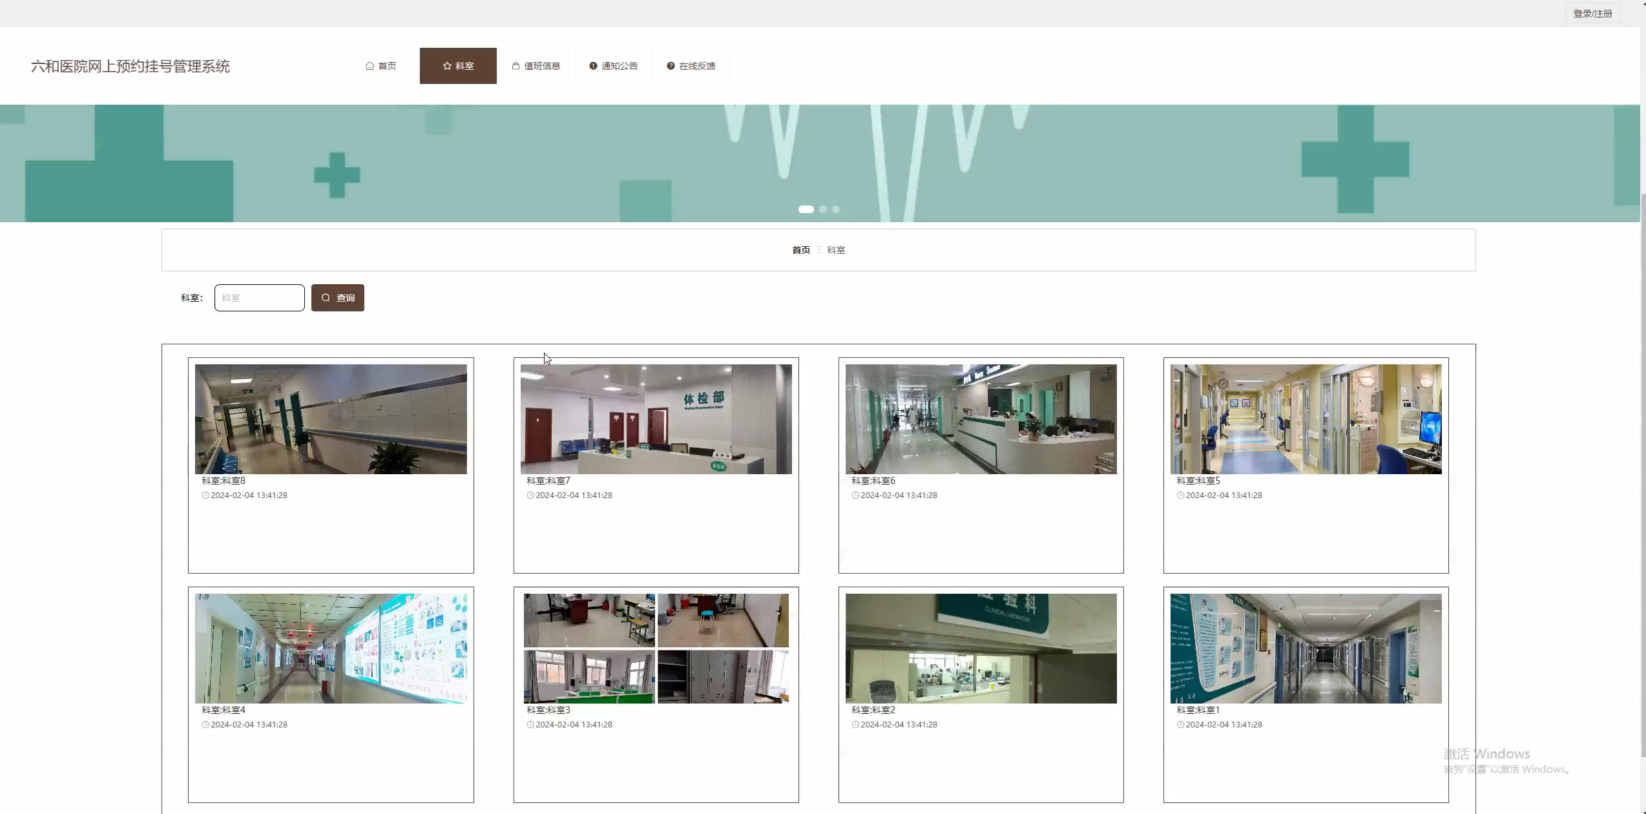The height and width of the screenshot is (814, 1646).
Task: Click the 科室 breadcrumb text
Action: coord(836,250)
